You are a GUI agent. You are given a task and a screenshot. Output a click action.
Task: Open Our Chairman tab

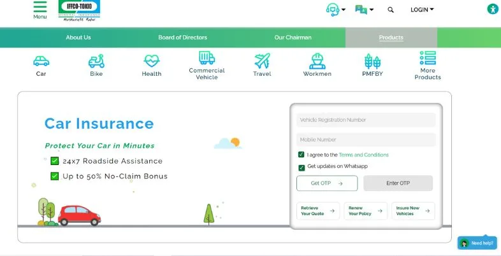pyautogui.click(x=293, y=38)
